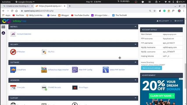The width and height of the screenshot is (187, 105).
Task: Collapse the Security section
Action: (135, 44)
